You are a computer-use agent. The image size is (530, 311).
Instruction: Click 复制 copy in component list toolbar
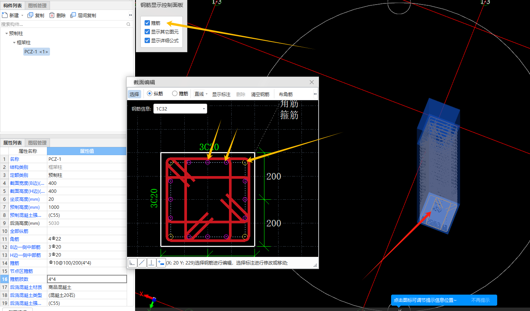pyautogui.click(x=36, y=15)
